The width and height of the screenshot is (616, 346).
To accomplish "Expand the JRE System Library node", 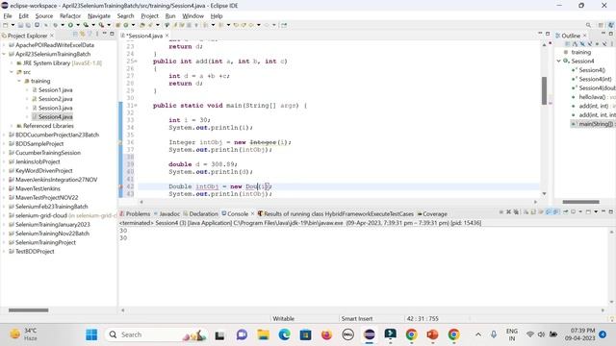I will (12, 63).
